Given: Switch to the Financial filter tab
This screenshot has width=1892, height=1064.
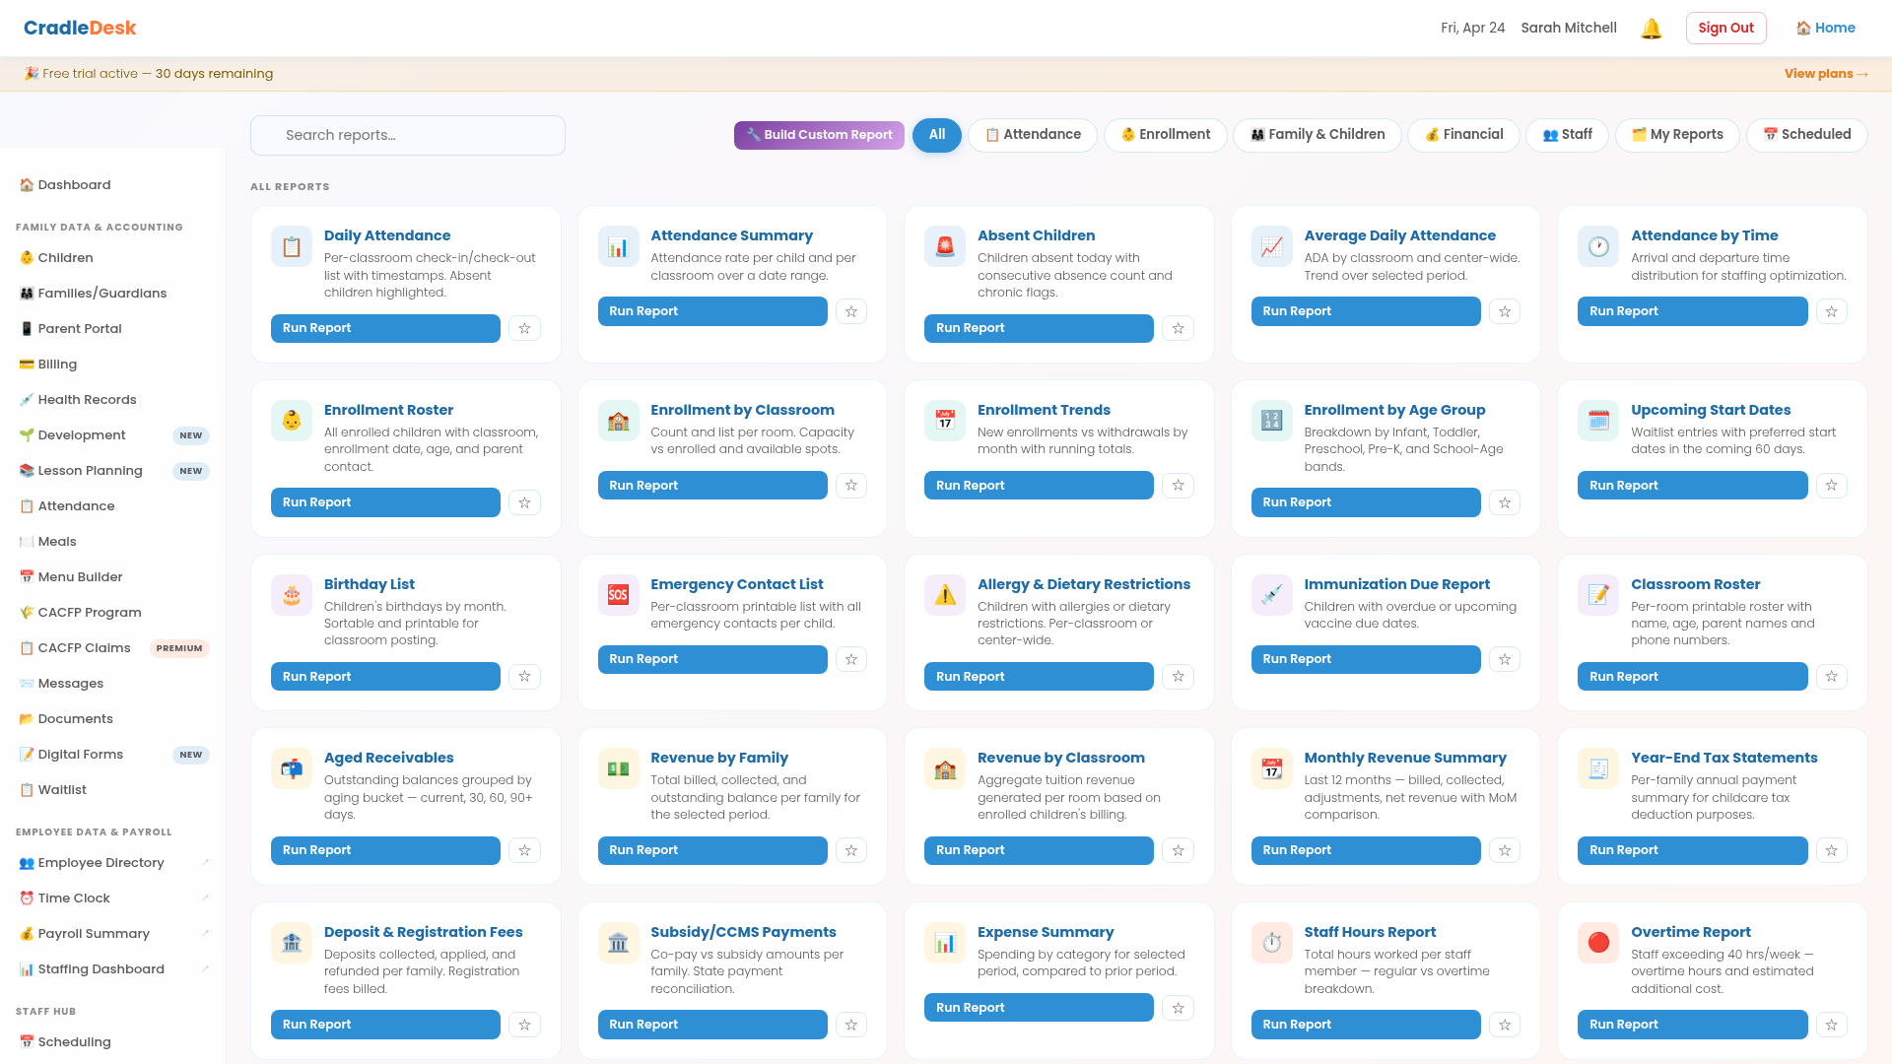Looking at the screenshot, I should [1463, 135].
